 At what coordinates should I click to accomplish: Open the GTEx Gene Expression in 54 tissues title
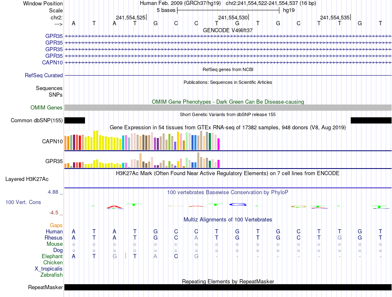point(228,127)
